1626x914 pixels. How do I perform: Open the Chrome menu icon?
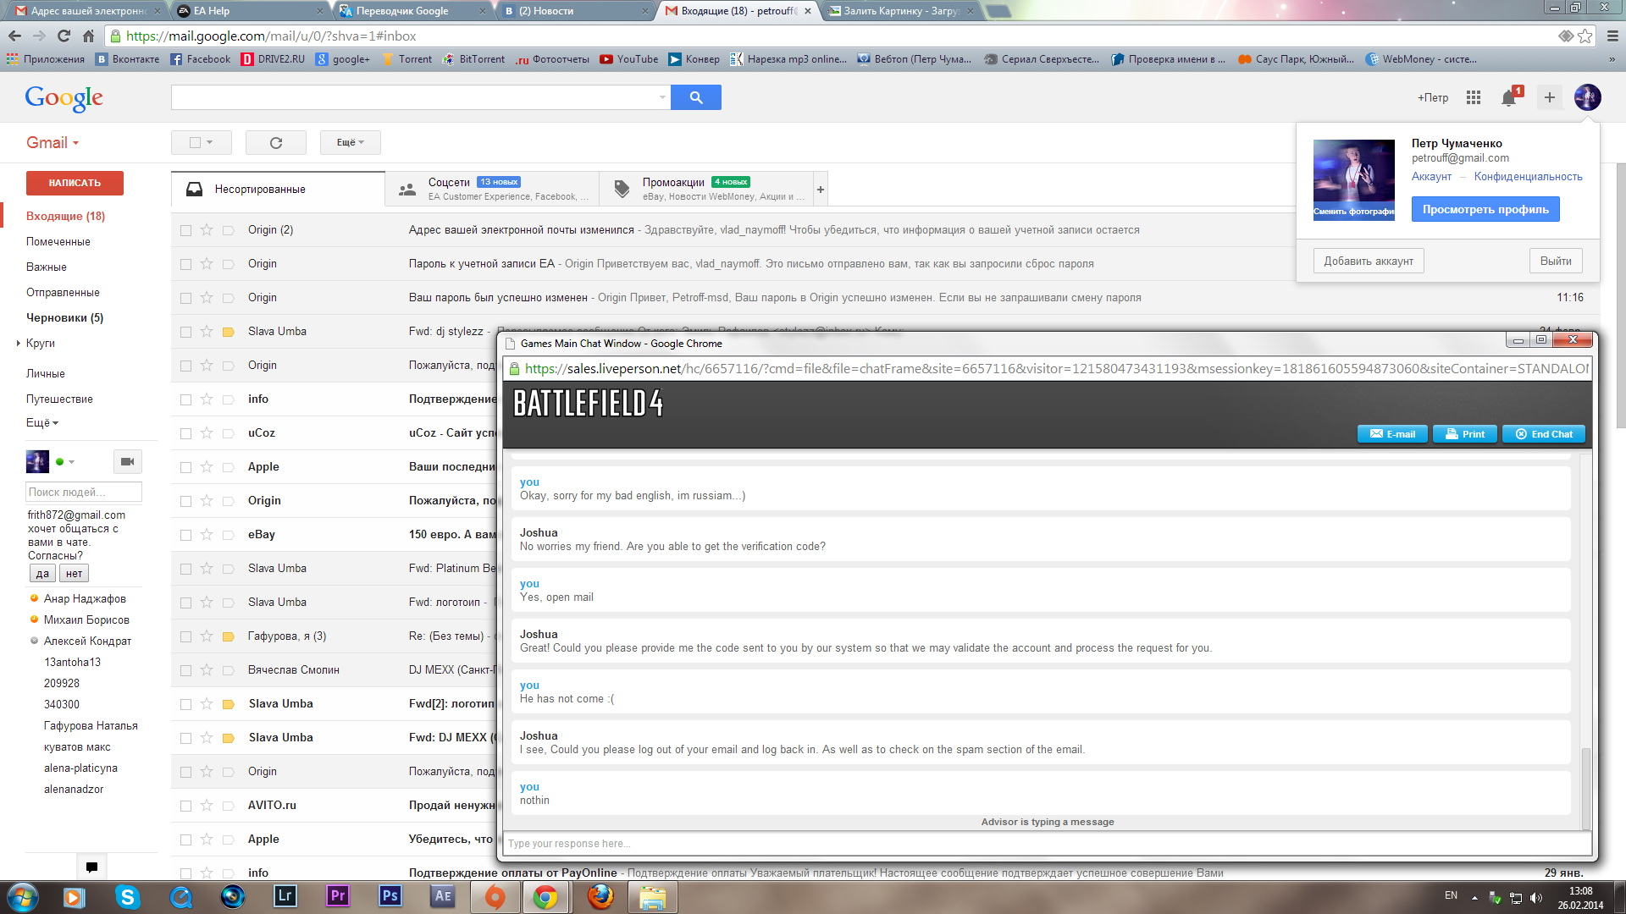click(1612, 36)
